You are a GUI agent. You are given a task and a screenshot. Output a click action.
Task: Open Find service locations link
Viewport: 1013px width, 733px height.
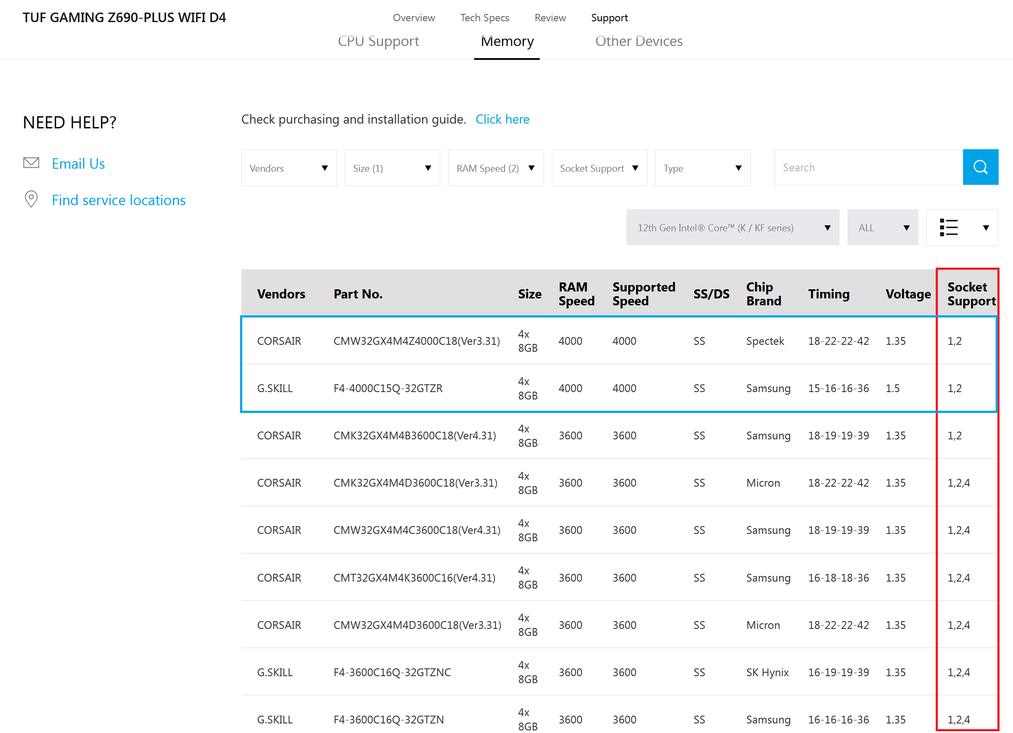click(x=119, y=200)
